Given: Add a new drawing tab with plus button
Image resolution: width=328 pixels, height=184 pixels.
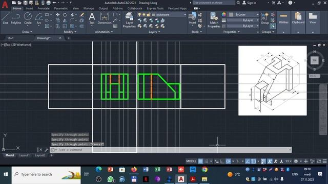Looking at the screenshot, I should coord(69,38).
